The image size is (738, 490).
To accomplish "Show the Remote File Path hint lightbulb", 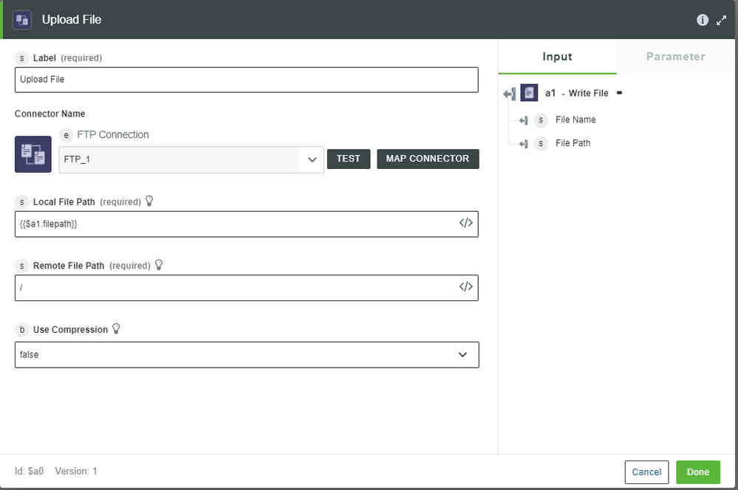I will click(x=159, y=265).
